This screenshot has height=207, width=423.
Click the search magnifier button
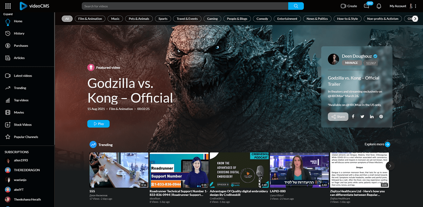(x=296, y=6)
